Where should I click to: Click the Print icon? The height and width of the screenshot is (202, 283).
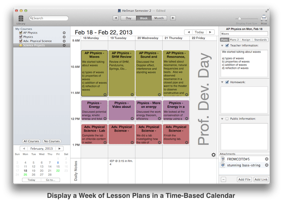pos(264,18)
